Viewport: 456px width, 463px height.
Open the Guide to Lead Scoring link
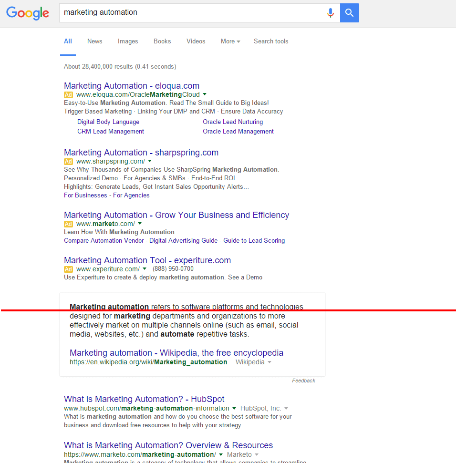254,241
